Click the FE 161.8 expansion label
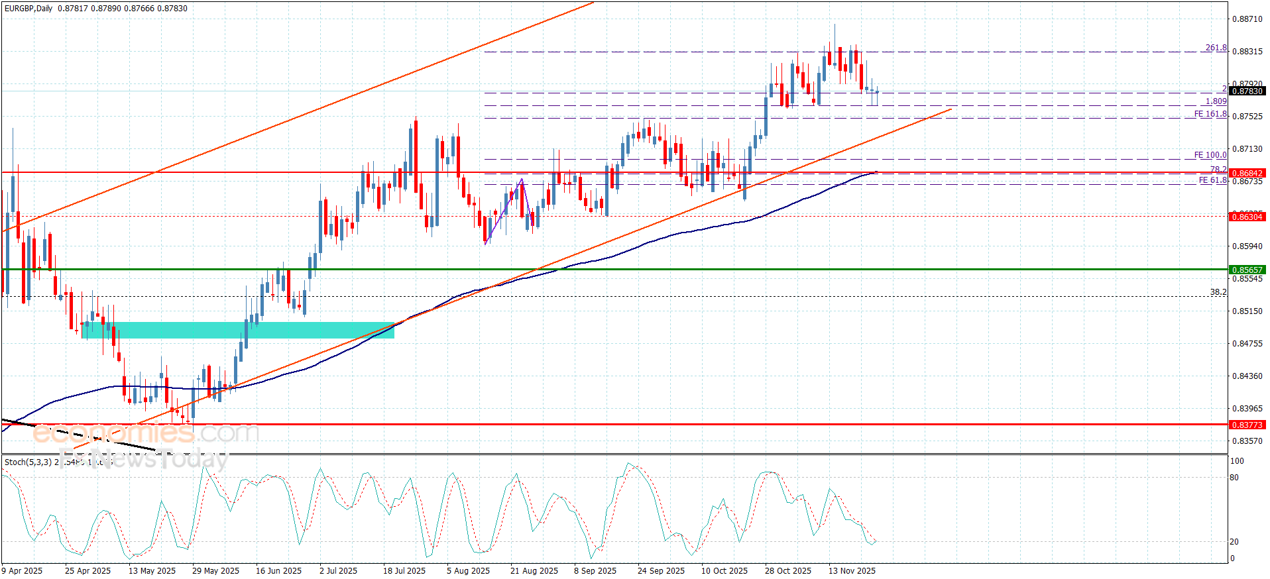1270x579 pixels. pyautogui.click(x=1210, y=114)
